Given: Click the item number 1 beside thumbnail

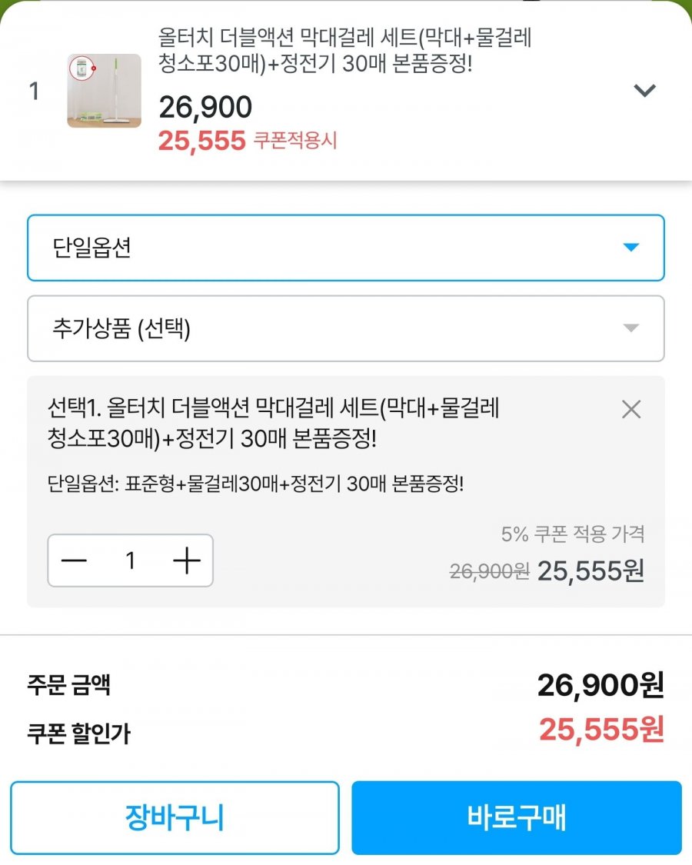Looking at the screenshot, I should pyautogui.click(x=34, y=91).
